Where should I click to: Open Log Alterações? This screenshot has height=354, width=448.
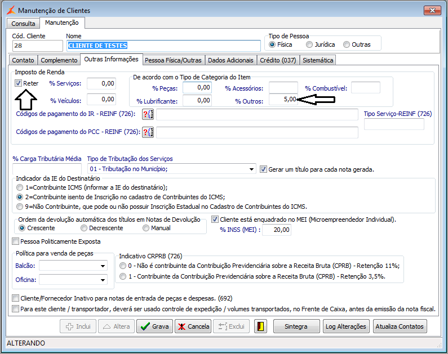tap(346, 326)
